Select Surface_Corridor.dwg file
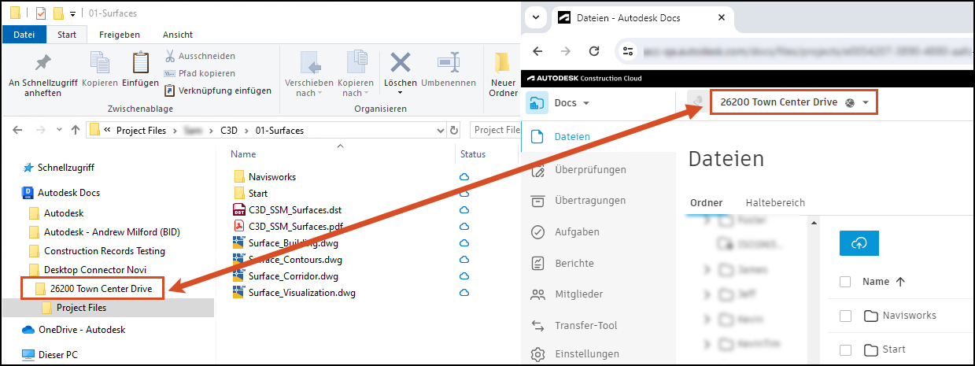The width and height of the screenshot is (975, 366). (293, 276)
